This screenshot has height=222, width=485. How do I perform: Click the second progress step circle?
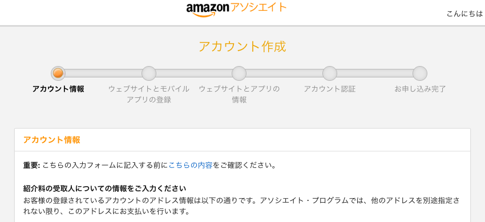click(149, 73)
